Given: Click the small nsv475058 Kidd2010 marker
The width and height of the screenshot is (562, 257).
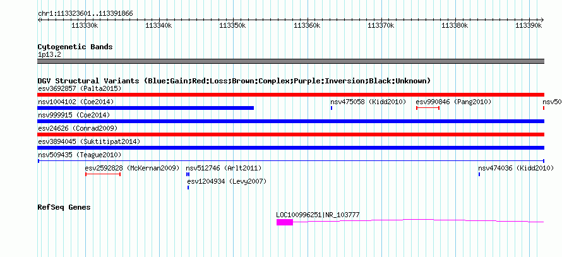Looking at the screenshot, I should pos(332,108).
